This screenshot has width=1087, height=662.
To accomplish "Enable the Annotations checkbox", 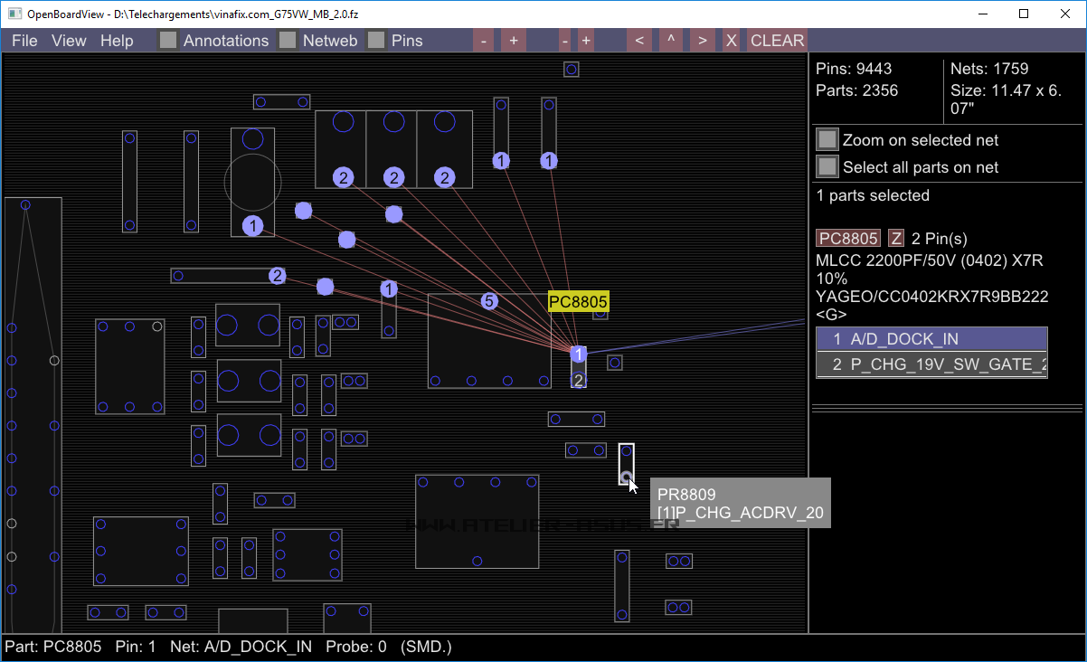I will click(x=168, y=40).
